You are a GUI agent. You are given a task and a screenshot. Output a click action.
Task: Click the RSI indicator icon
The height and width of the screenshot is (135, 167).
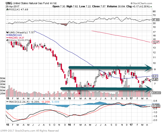coord(7,9)
